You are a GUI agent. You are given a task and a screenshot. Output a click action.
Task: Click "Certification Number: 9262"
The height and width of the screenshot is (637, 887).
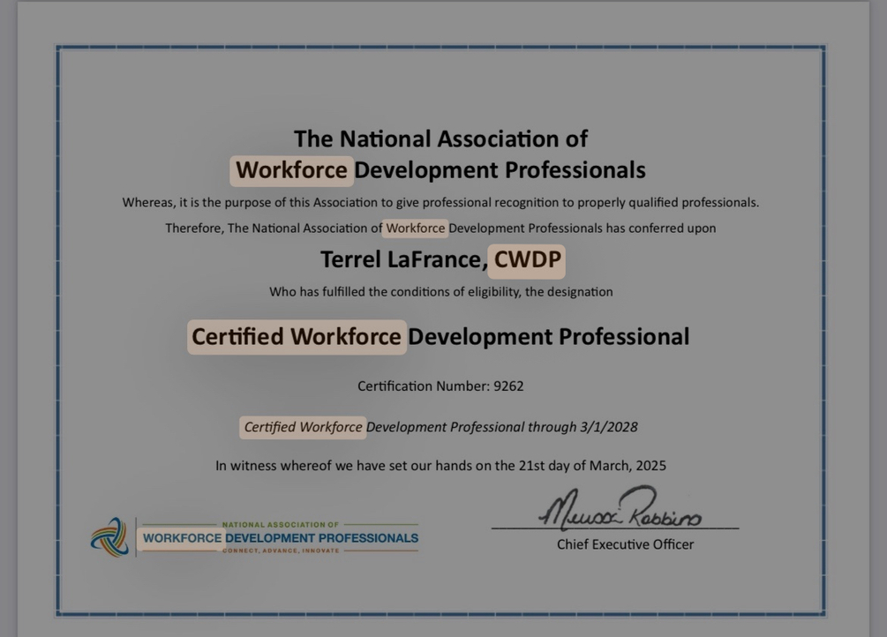click(440, 386)
